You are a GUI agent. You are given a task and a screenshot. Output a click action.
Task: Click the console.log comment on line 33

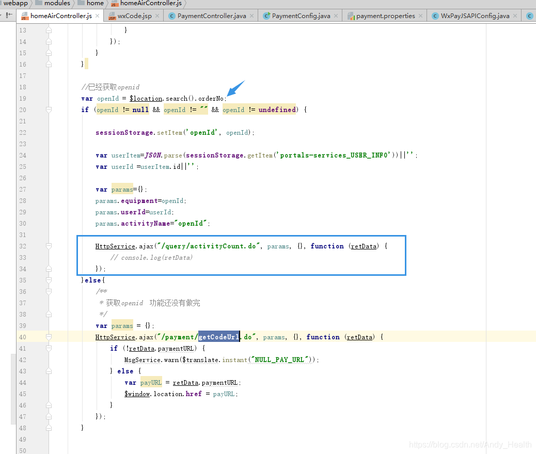(x=151, y=257)
